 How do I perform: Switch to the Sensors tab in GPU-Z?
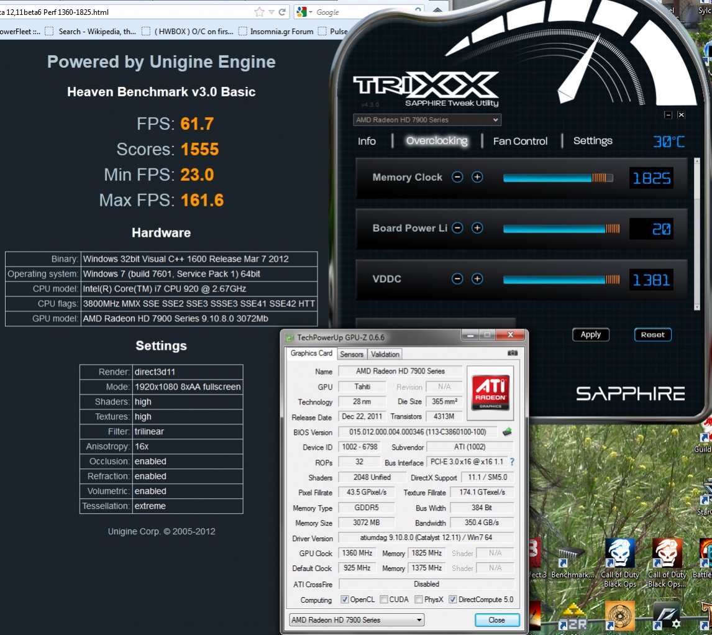click(x=352, y=354)
